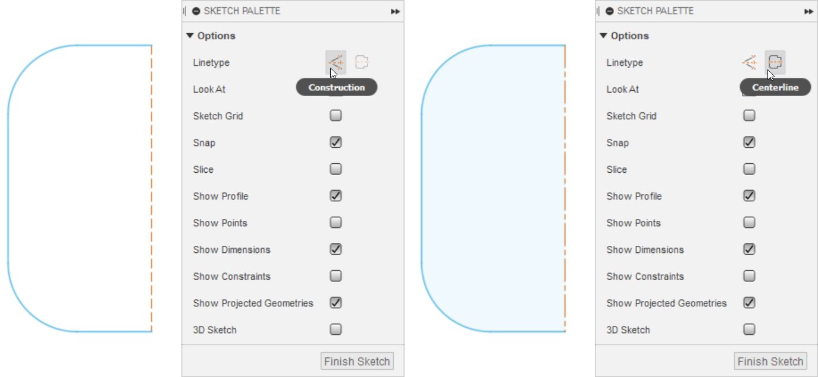Screen dimensions: 818x377
Task: Select Centerline linetype in the left palette
Action: (x=362, y=62)
